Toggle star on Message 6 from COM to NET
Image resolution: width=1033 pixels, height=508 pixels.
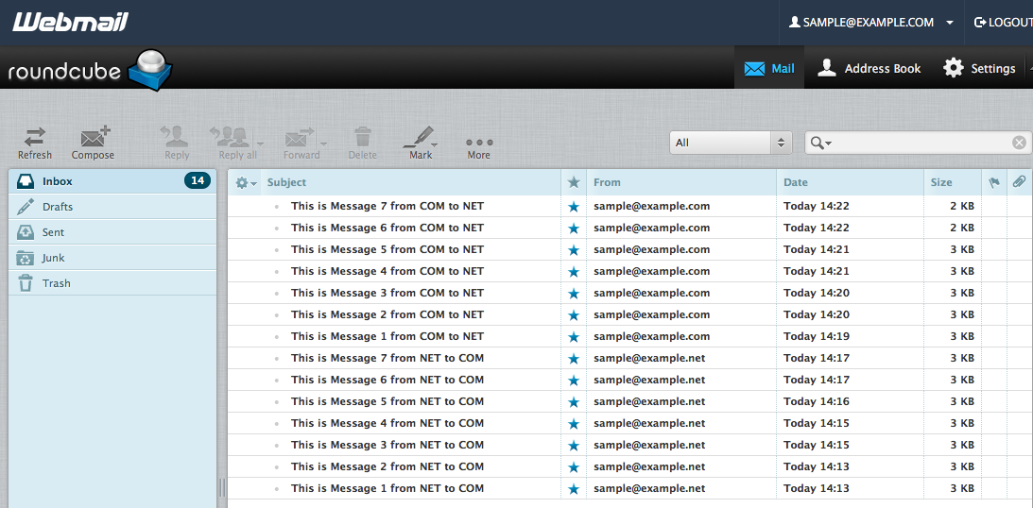click(574, 229)
